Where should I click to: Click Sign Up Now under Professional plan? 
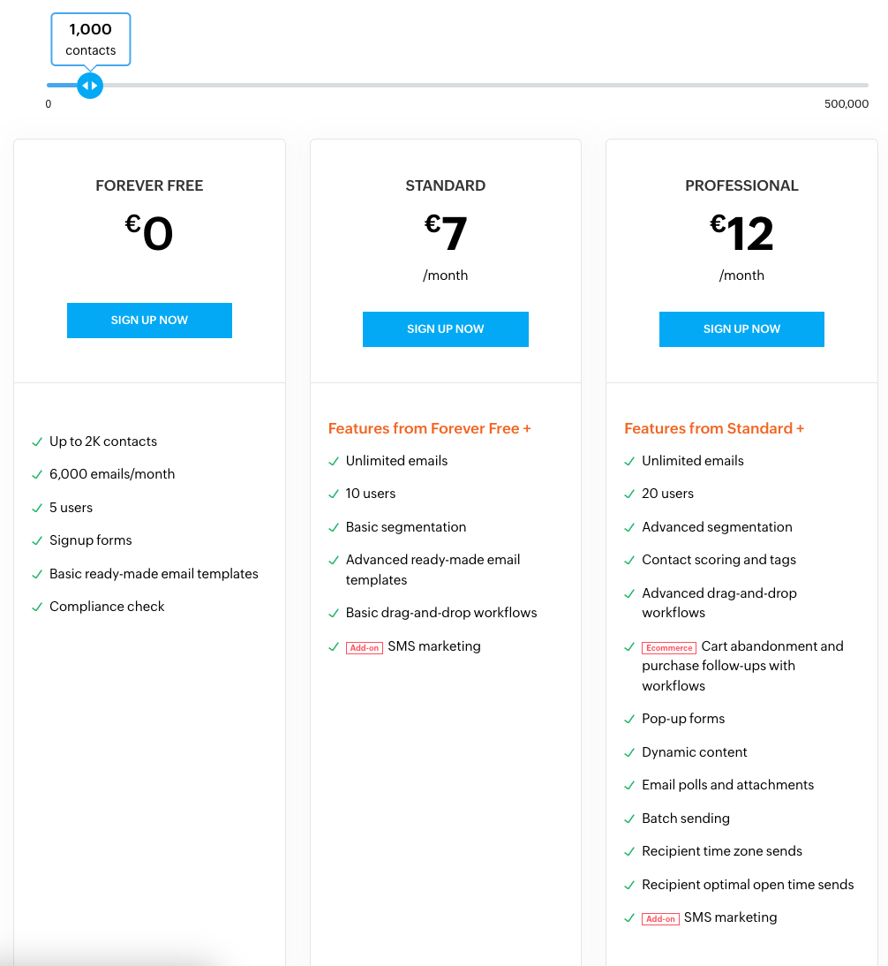coord(741,329)
